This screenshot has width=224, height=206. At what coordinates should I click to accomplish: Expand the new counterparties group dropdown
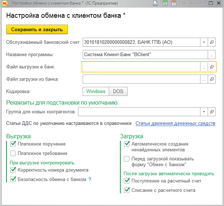(204, 112)
